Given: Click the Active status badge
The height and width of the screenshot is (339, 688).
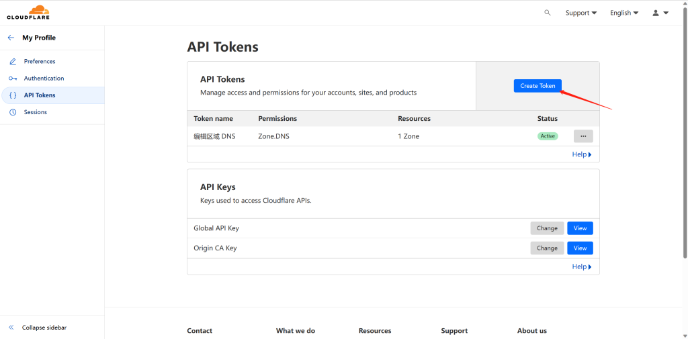Looking at the screenshot, I should [548, 136].
